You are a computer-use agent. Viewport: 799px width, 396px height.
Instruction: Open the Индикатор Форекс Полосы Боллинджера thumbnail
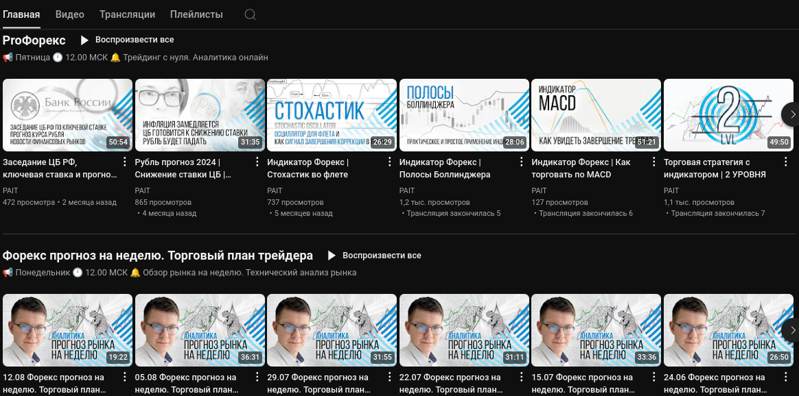point(464,115)
